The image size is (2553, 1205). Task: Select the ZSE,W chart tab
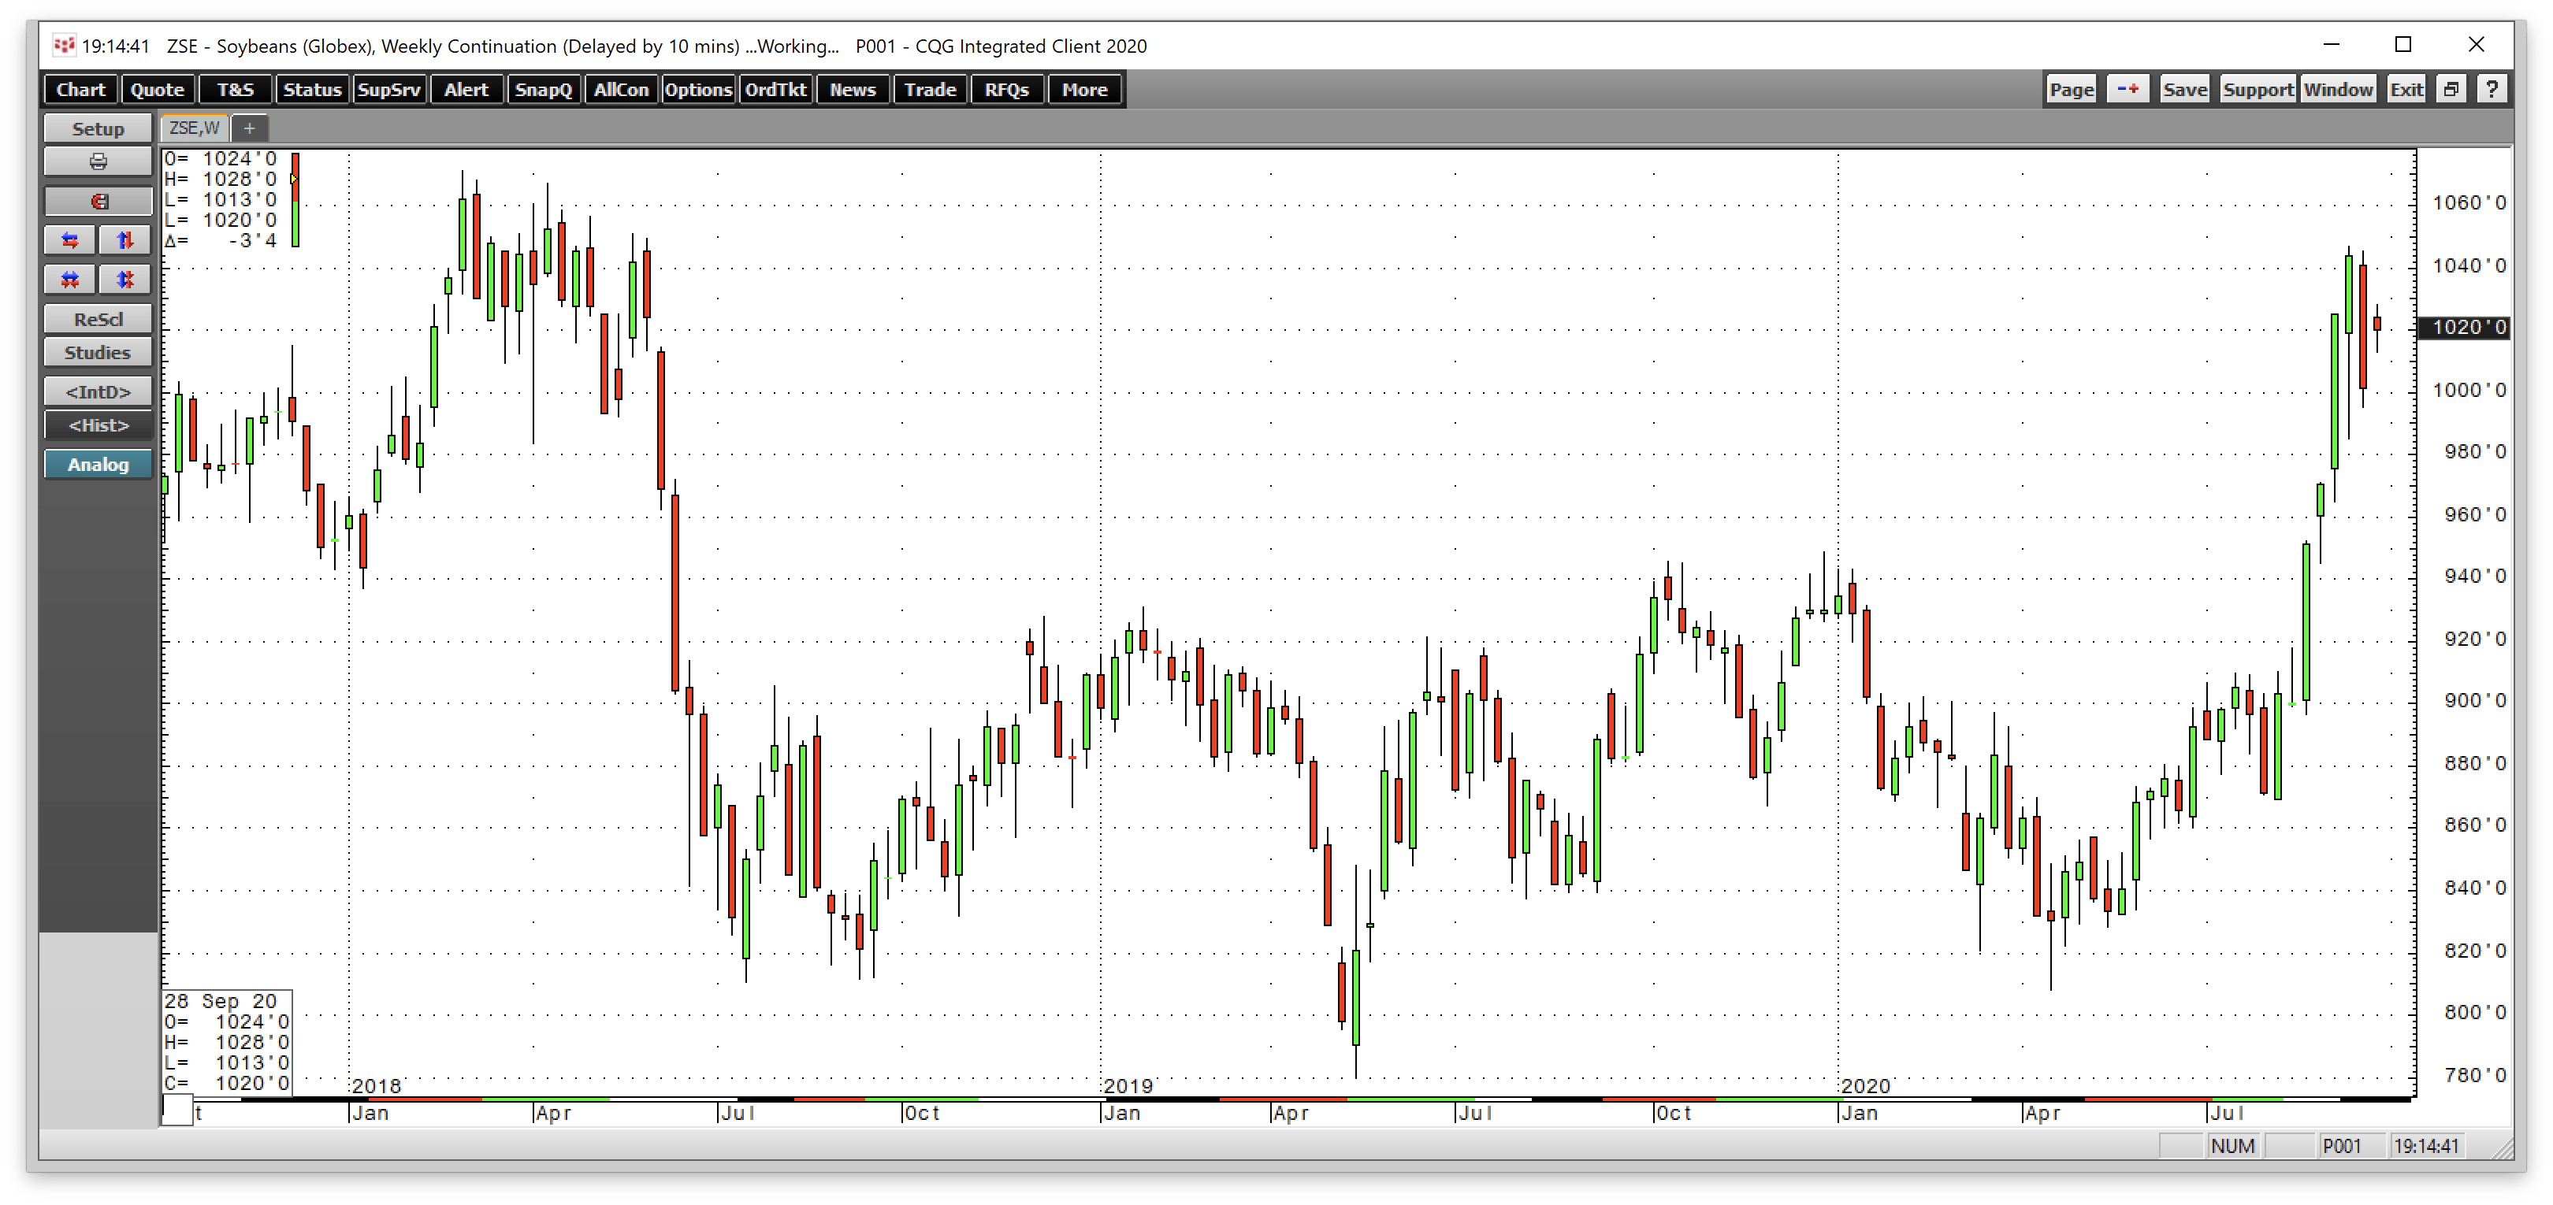point(195,128)
